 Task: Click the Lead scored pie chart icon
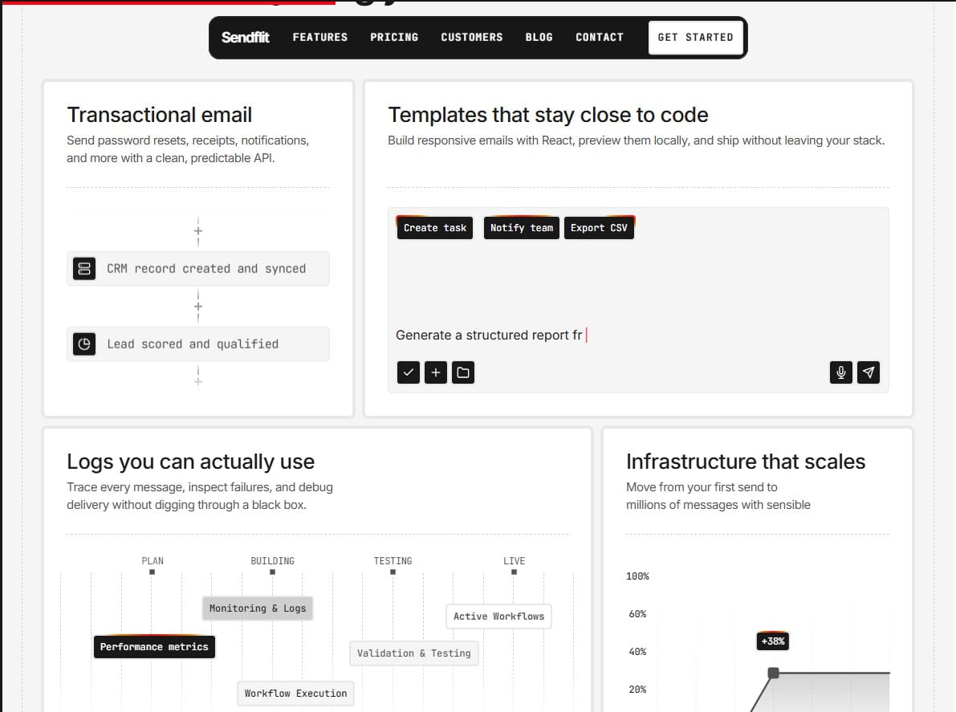(x=84, y=344)
